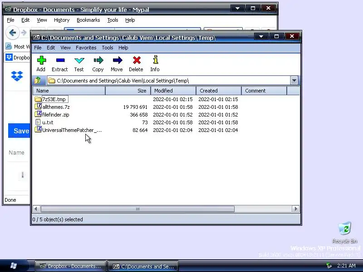The height and width of the screenshot is (272, 363).
Task: Click modified date 2022-01-01 02:15
Action: [173, 99]
